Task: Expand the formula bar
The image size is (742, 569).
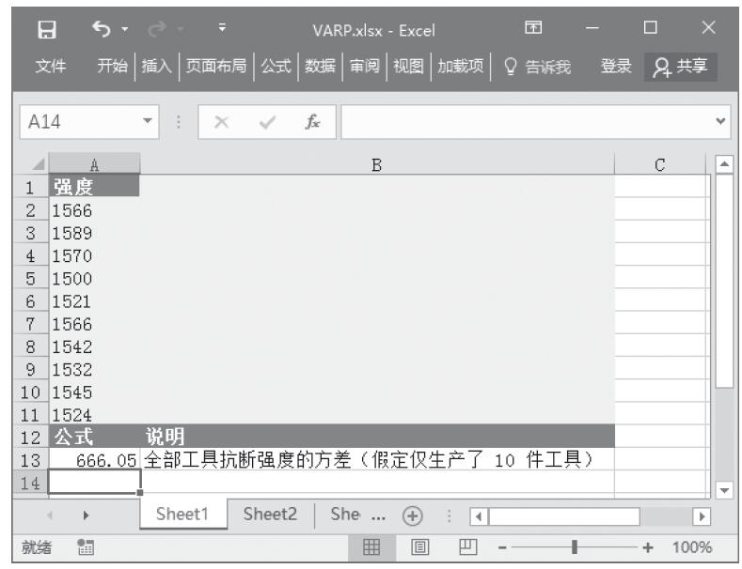Action: coord(721,122)
